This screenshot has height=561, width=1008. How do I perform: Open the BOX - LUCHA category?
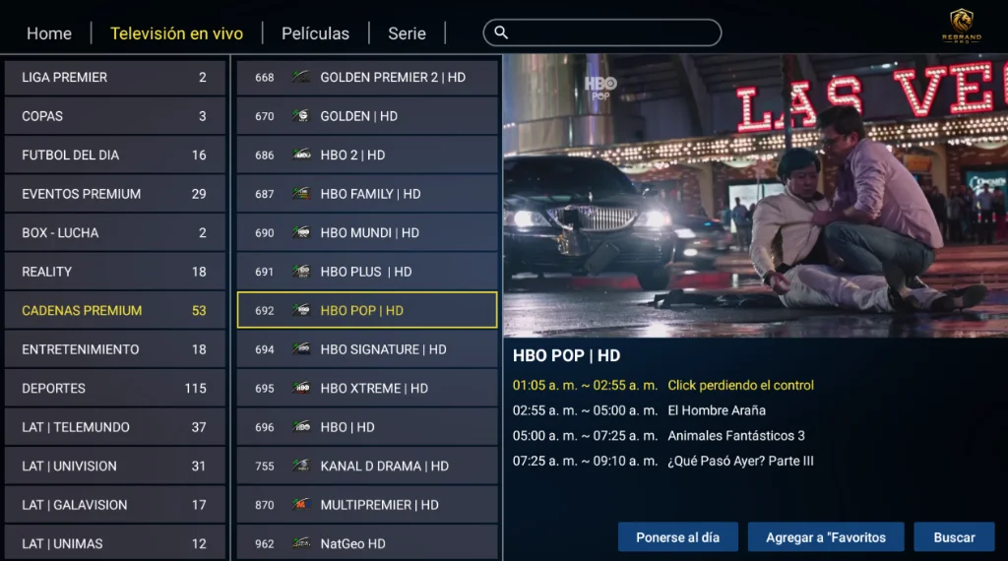pyautogui.click(x=115, y=232)
